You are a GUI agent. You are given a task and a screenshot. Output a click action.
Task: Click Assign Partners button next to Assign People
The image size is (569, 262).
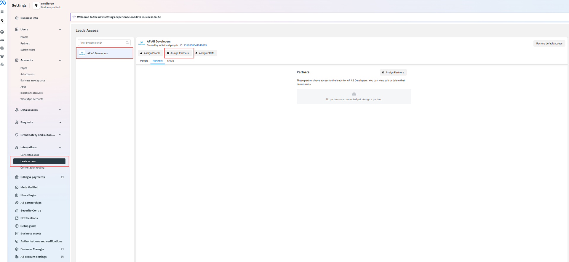pyautogui.click(x=178, y=53)
